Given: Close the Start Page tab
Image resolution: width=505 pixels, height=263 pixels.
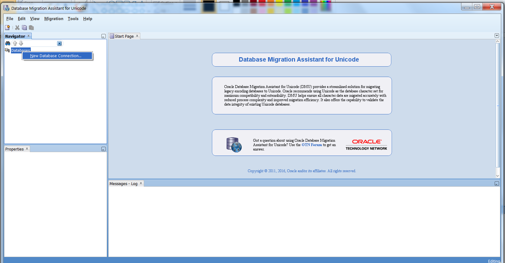Looking at the screenshot, I should (x=137, y=36).
